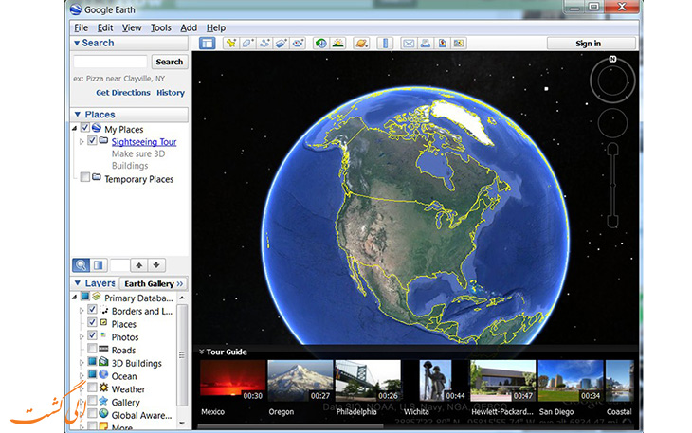The width and height of the screenshot is (692, 433).
Task: View in Google Maps toolbar icon
Action: tap(459, 44)
